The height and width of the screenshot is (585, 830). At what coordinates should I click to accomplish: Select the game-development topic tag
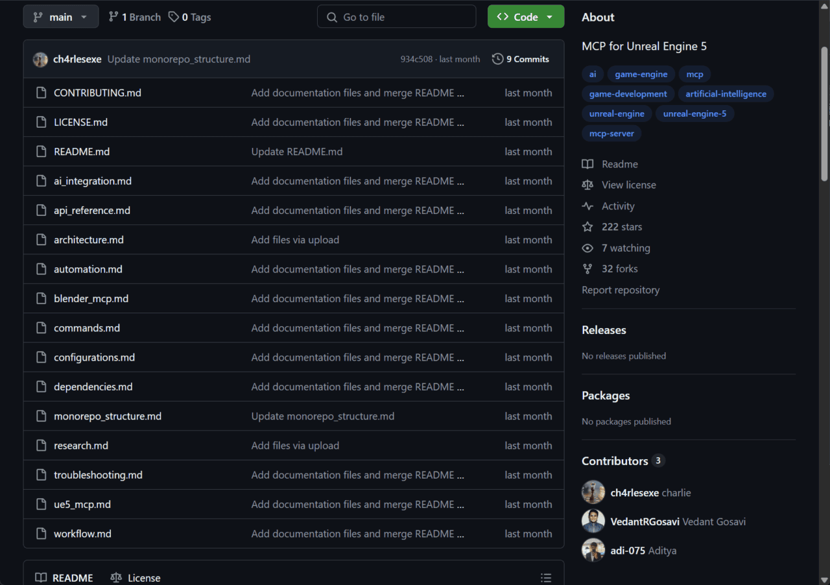[x=628, y=94]
